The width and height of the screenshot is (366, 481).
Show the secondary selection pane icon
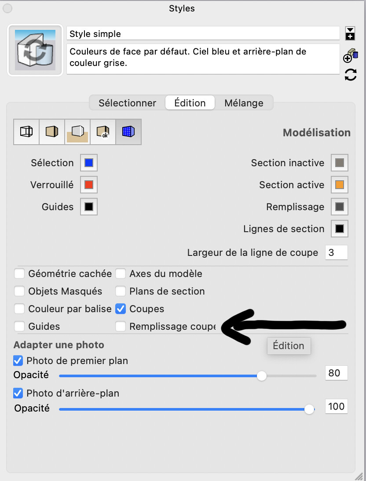350,33
